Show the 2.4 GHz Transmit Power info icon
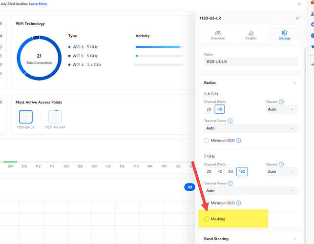The image size is (314, 244). [230, 121]
